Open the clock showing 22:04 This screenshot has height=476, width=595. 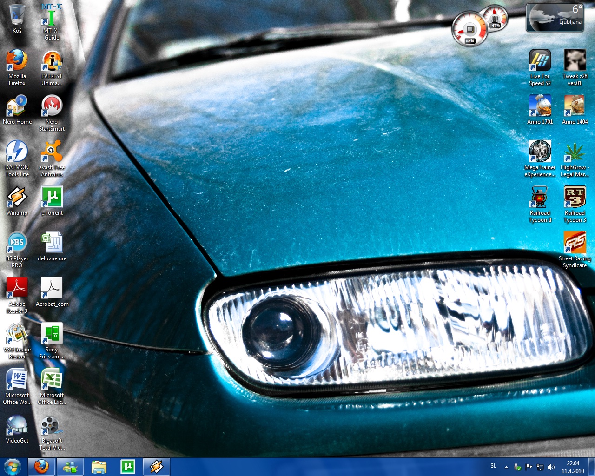(573, 467)
